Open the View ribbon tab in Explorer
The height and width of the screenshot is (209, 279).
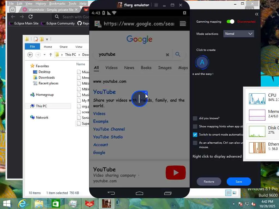[x=79, y=47]
